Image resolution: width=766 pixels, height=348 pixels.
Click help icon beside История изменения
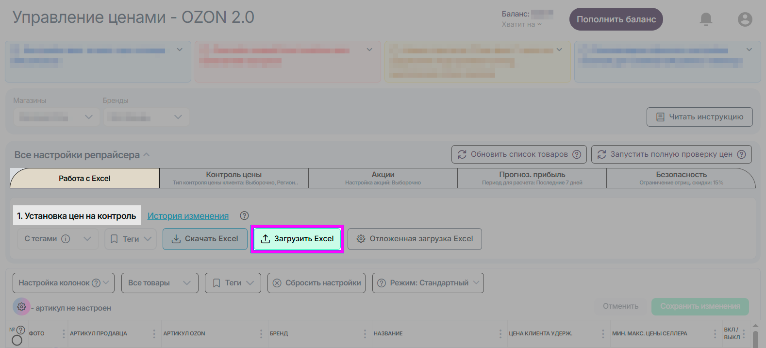(x=244, y=215)
